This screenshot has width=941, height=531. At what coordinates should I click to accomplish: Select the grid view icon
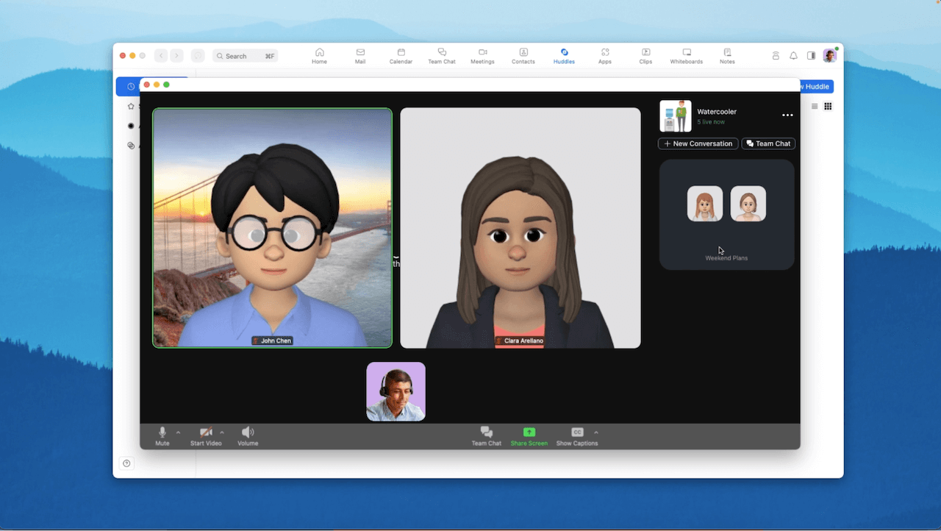[828, 106]
